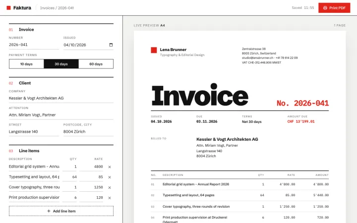Click 'Kessler & Vogt Architekten AG' in preview

[227, 139]
